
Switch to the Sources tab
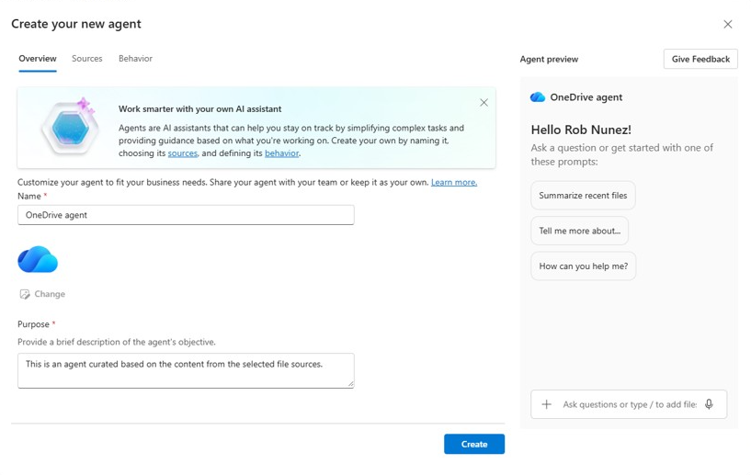[x=86, y=59]
